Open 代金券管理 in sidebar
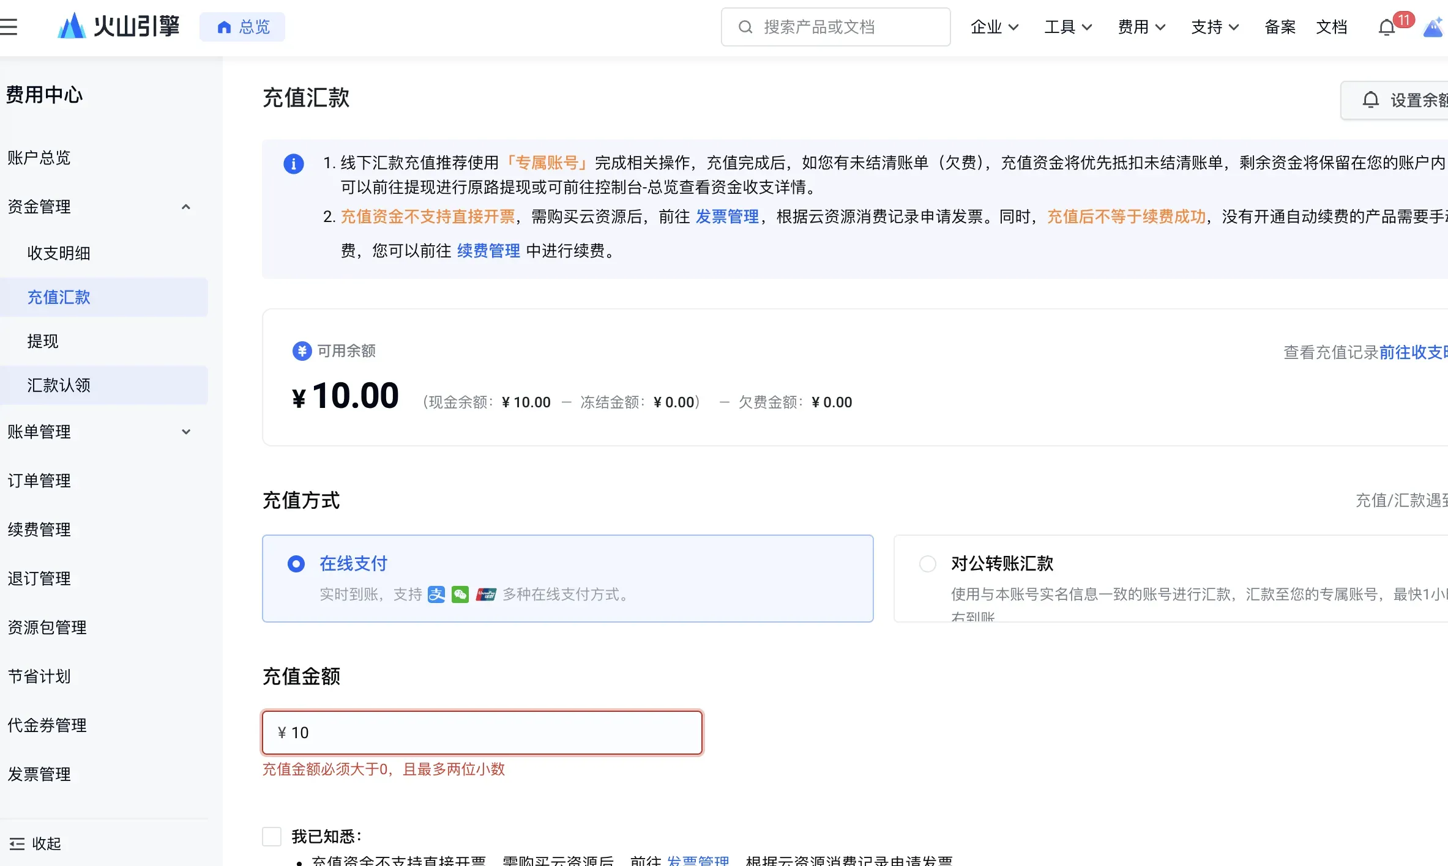Screen dimensions: 1448x866 pos(47,725)
